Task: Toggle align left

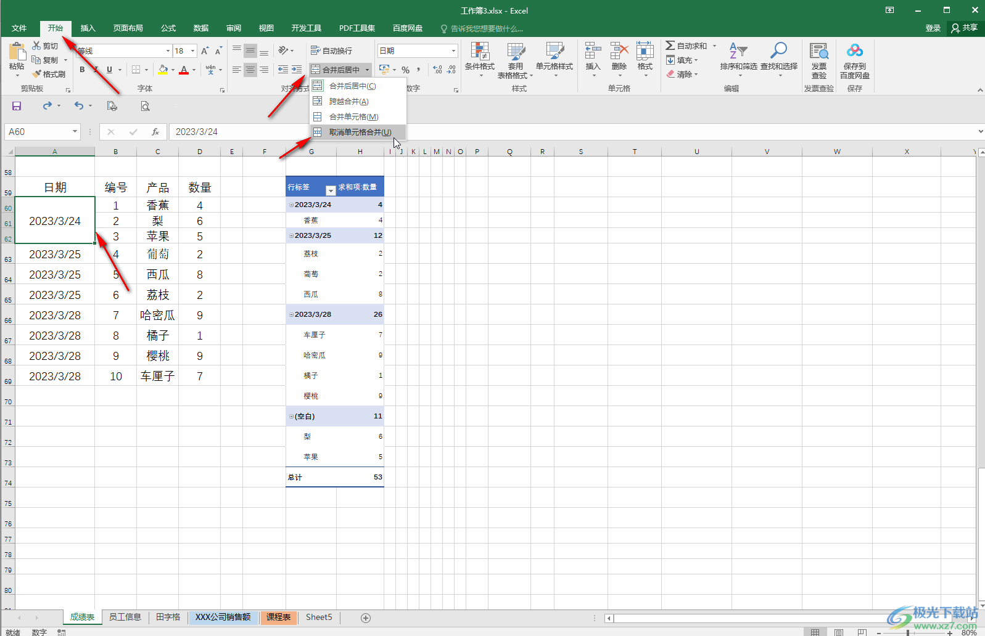Action: point(237,70)
